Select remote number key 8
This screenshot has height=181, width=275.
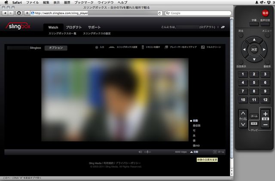pyautogui.click(x=254, y=91)
